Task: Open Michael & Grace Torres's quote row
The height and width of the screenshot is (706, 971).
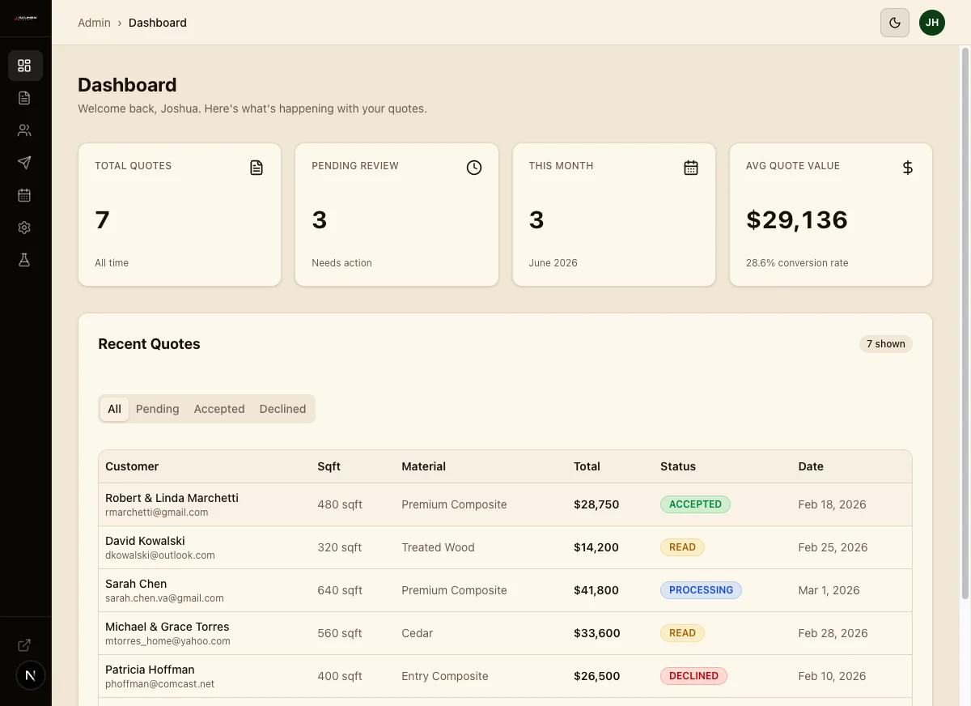Action: [x=505, y=633]
